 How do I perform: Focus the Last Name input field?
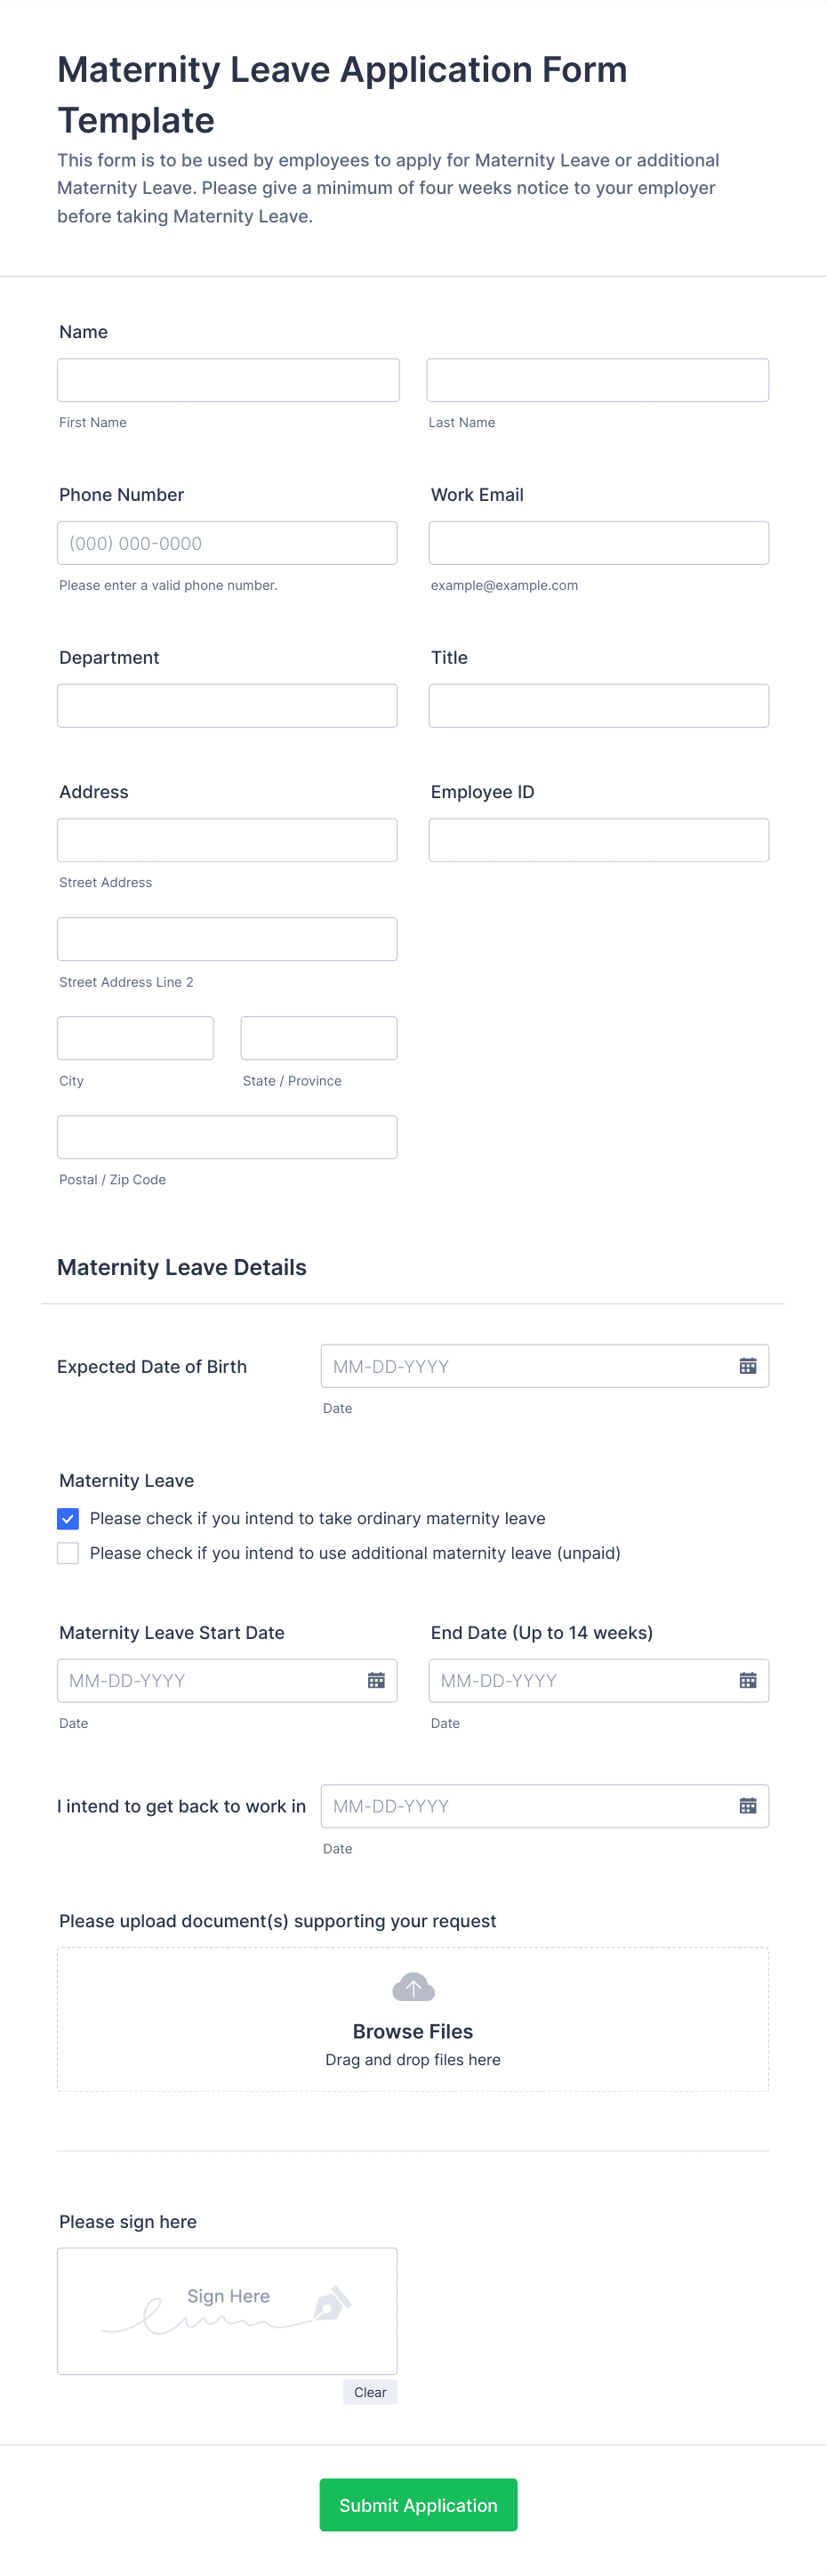(x=598, y=380)
